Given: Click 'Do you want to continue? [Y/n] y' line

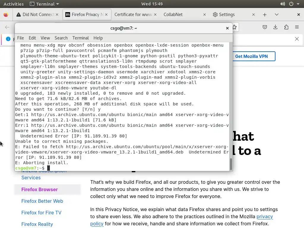Looking at the screenshot, I should 58,109.
